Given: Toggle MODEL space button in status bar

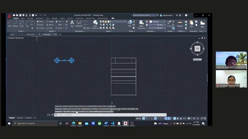Looking at the screenshot, I should pyautogui.click(x=138, y=119).
